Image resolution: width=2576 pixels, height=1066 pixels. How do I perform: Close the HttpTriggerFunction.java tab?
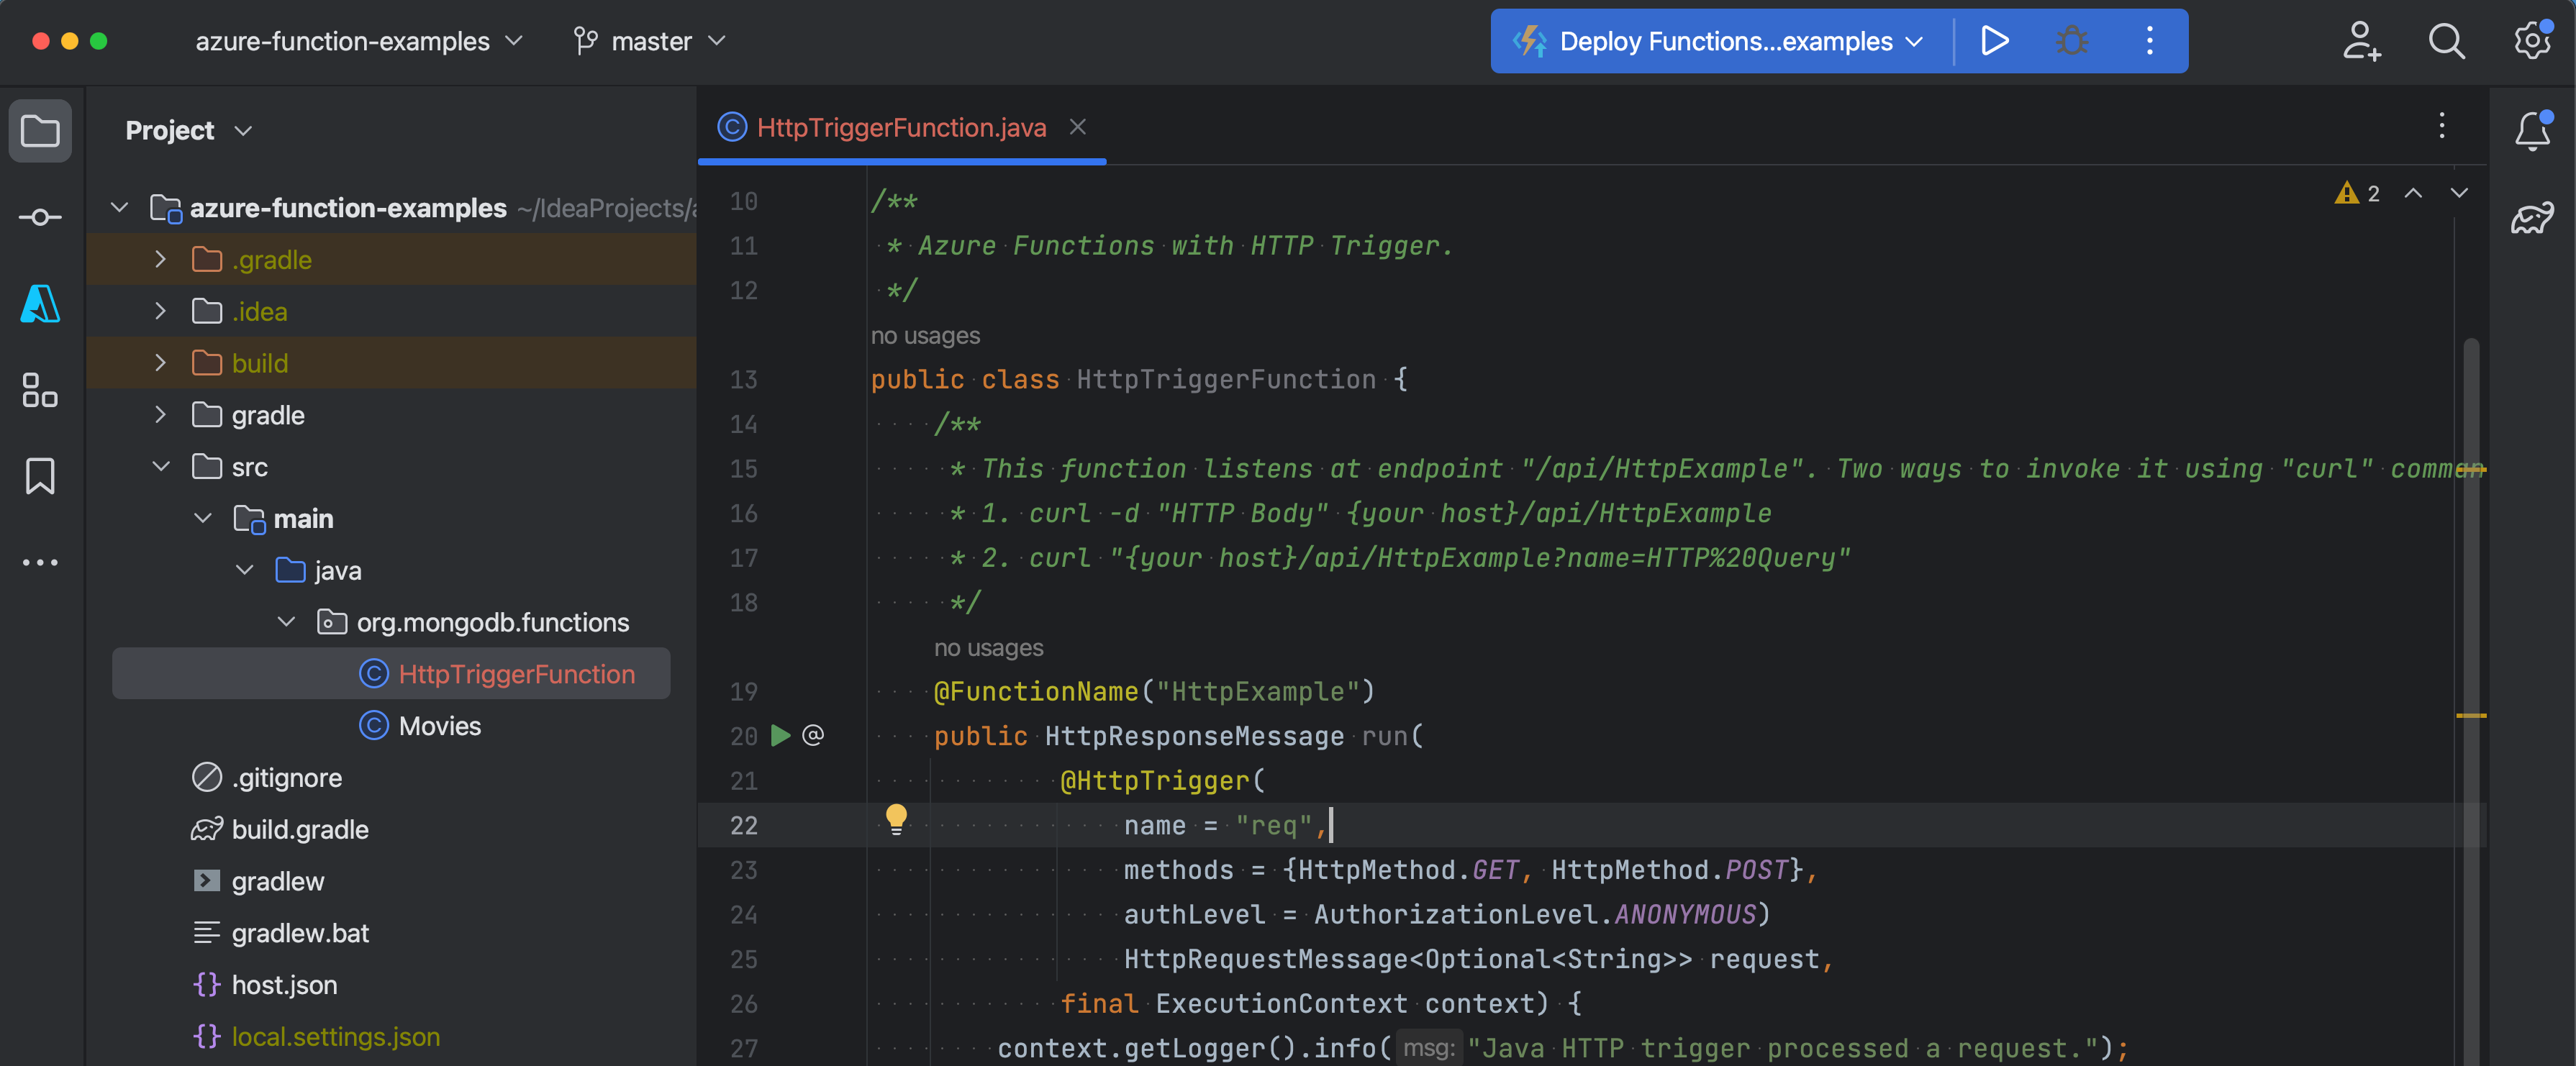(x=1077, y=127)
